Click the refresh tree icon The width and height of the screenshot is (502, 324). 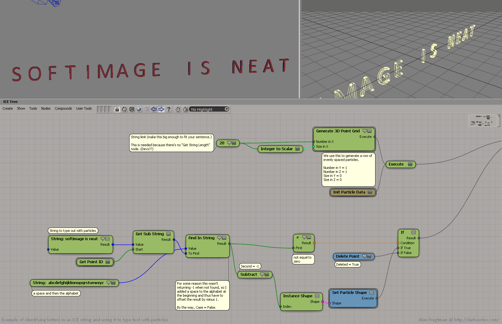124,109
